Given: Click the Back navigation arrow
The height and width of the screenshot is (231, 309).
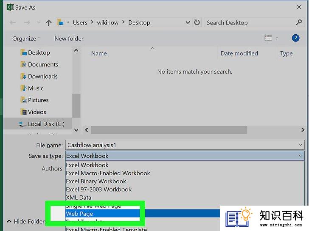Looking at the screenshot, I should [x=13, y=22].
